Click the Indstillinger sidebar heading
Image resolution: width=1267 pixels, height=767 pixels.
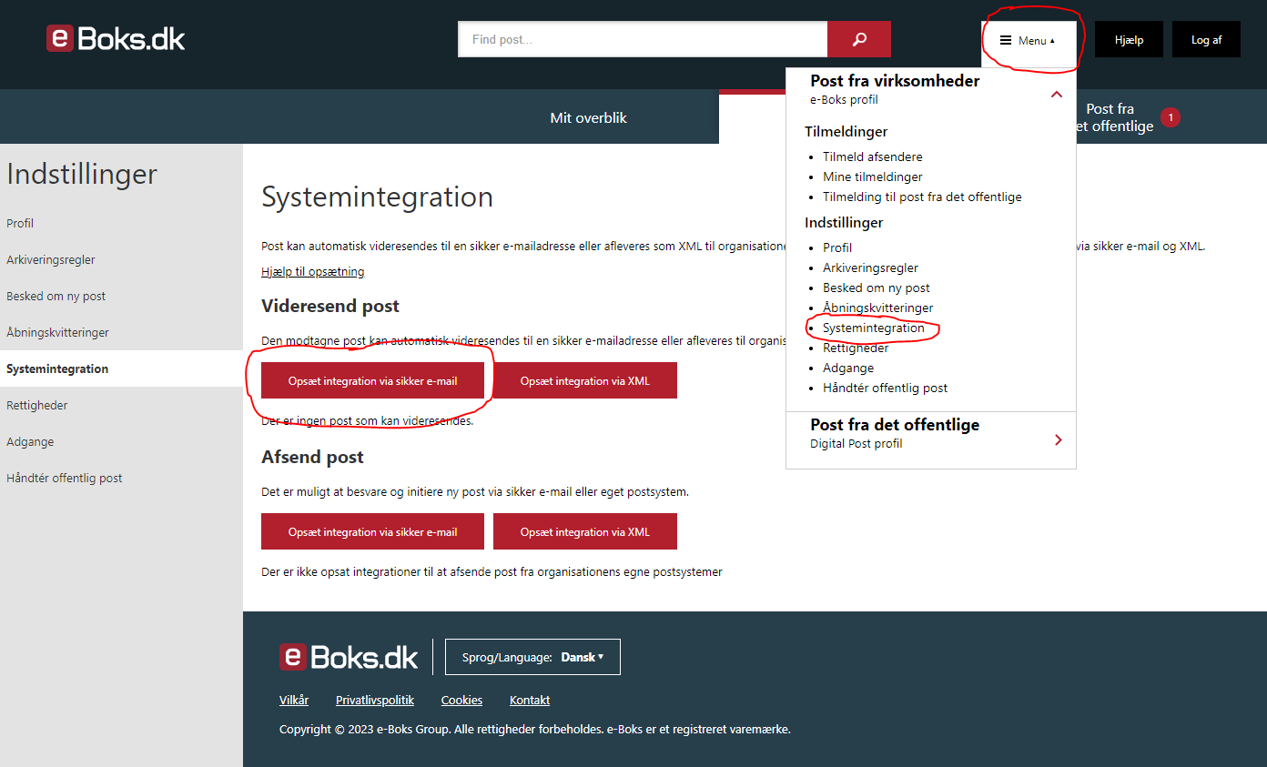[x=82, y=174]
